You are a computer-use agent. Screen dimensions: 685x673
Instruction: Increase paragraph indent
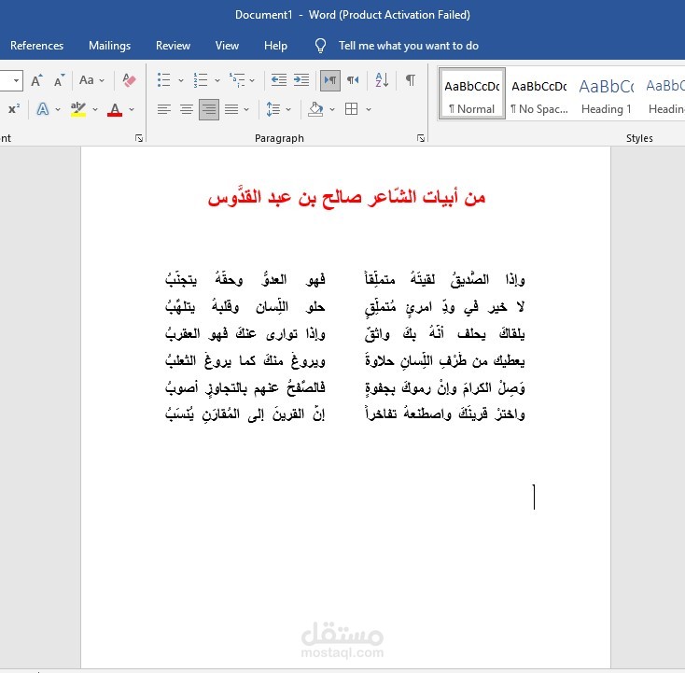tap(301, 80)
